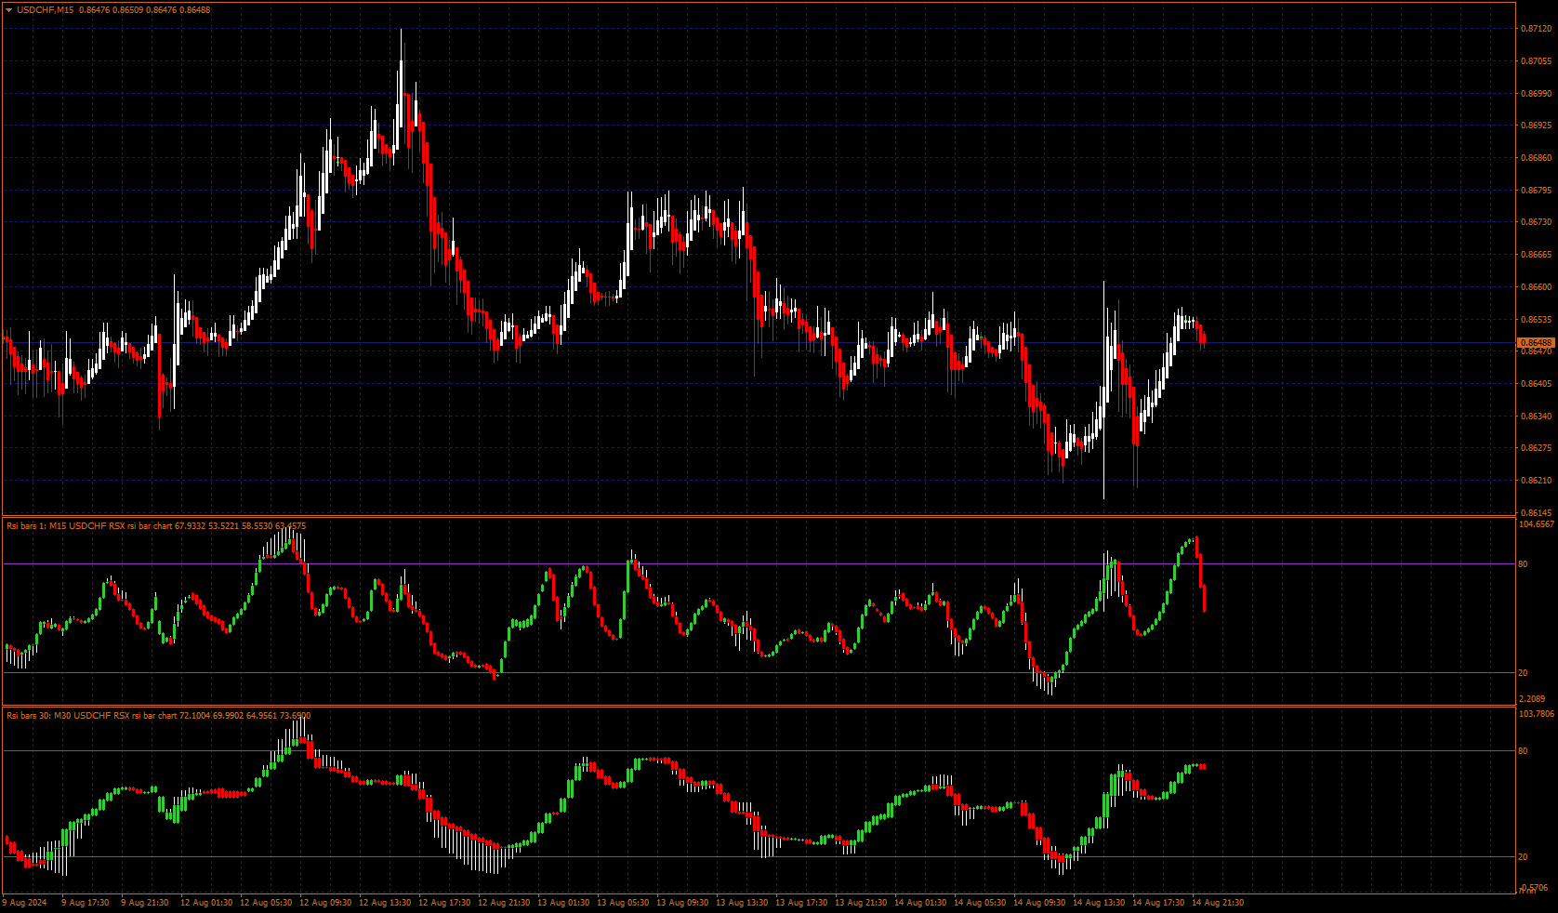
Task: Click the 2.2089 scale minimum of the M15 RSI
Action: point(1532,699)
